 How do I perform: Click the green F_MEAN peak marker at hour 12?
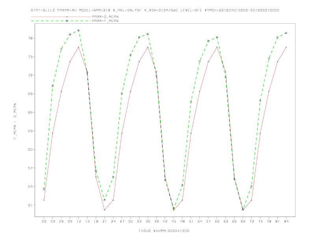[79, 30]
